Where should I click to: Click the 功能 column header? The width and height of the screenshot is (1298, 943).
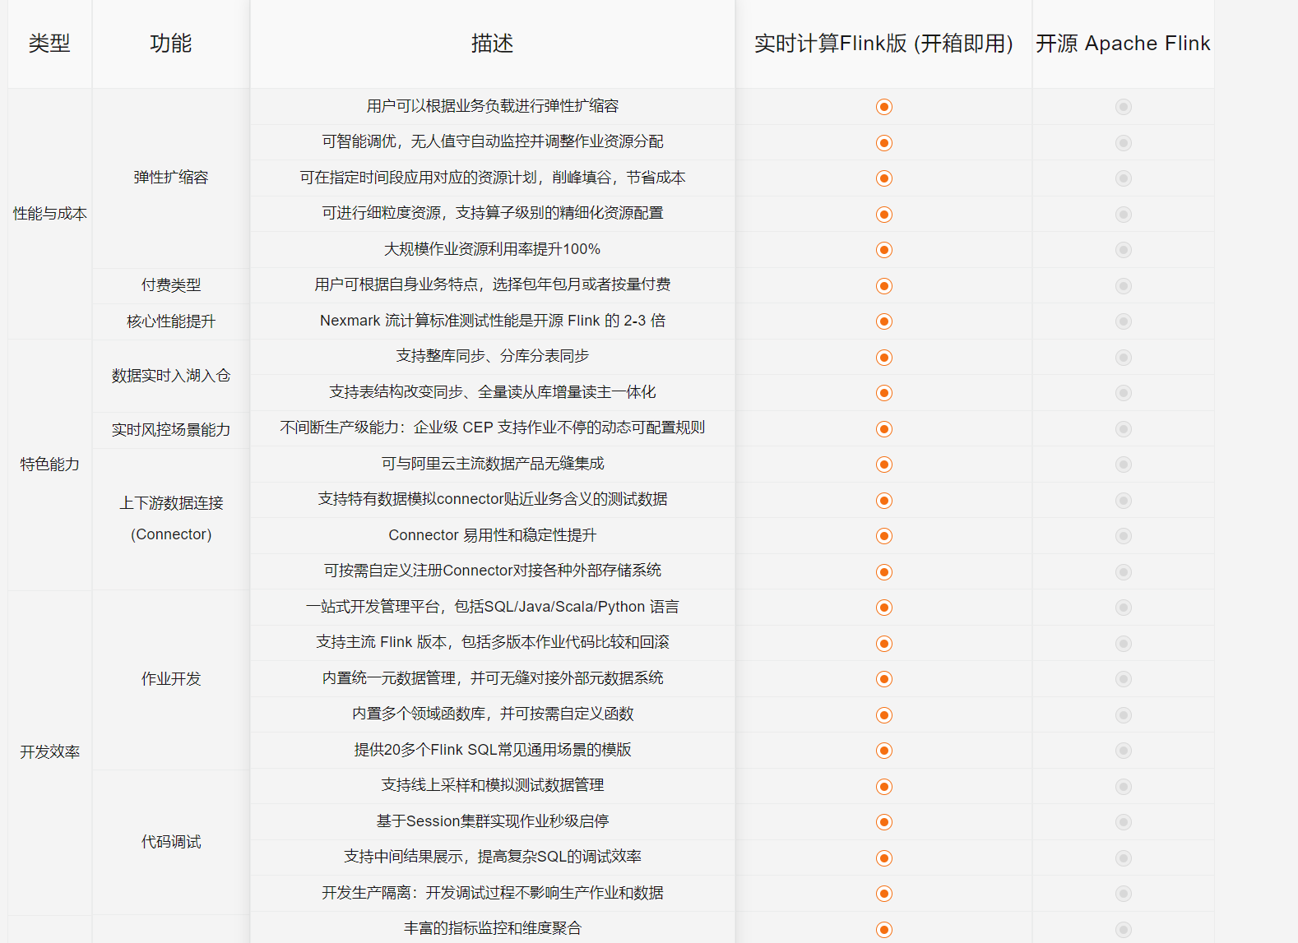coord(171,44)
